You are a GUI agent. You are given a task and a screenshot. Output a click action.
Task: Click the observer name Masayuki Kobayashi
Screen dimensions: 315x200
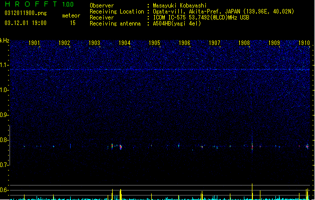click(x=180, y=5)
